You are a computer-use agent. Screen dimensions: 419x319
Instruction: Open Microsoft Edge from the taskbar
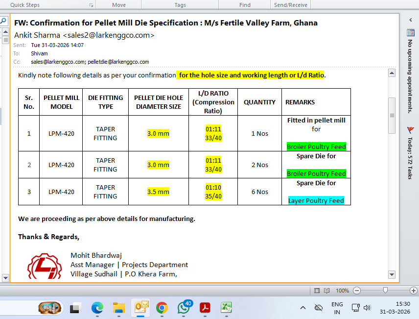coord(97,308)
